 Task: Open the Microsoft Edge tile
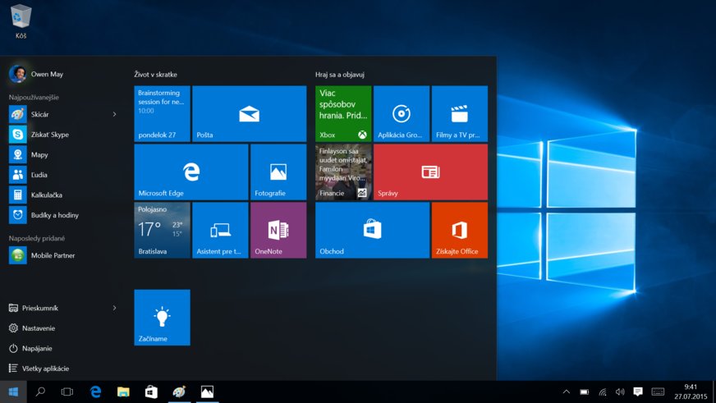point(190,172)
